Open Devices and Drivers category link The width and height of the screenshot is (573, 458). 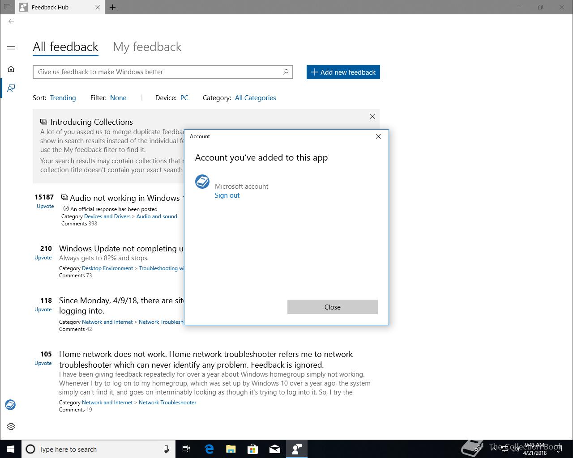click(107, 216)
